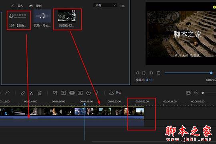Click the microphone voiceover icon
This screenshot has height=144, width=216.
coord(97,93)
